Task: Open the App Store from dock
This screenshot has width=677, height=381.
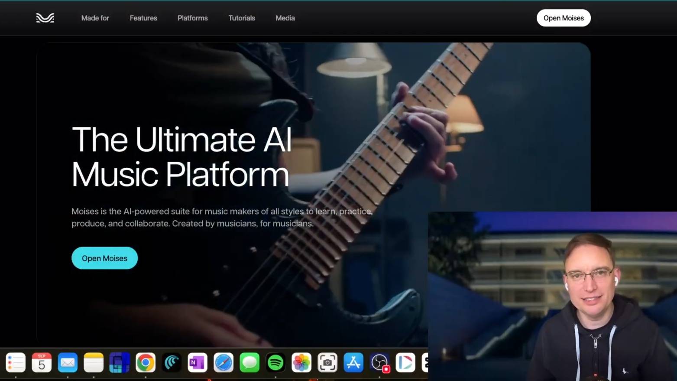Action: 353,362
